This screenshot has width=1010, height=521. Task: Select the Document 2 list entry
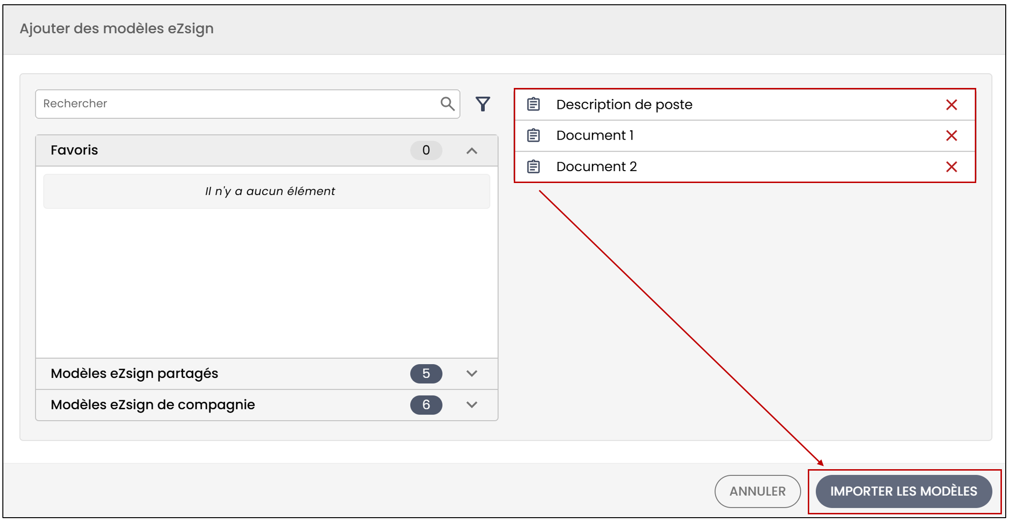(745, 167)
